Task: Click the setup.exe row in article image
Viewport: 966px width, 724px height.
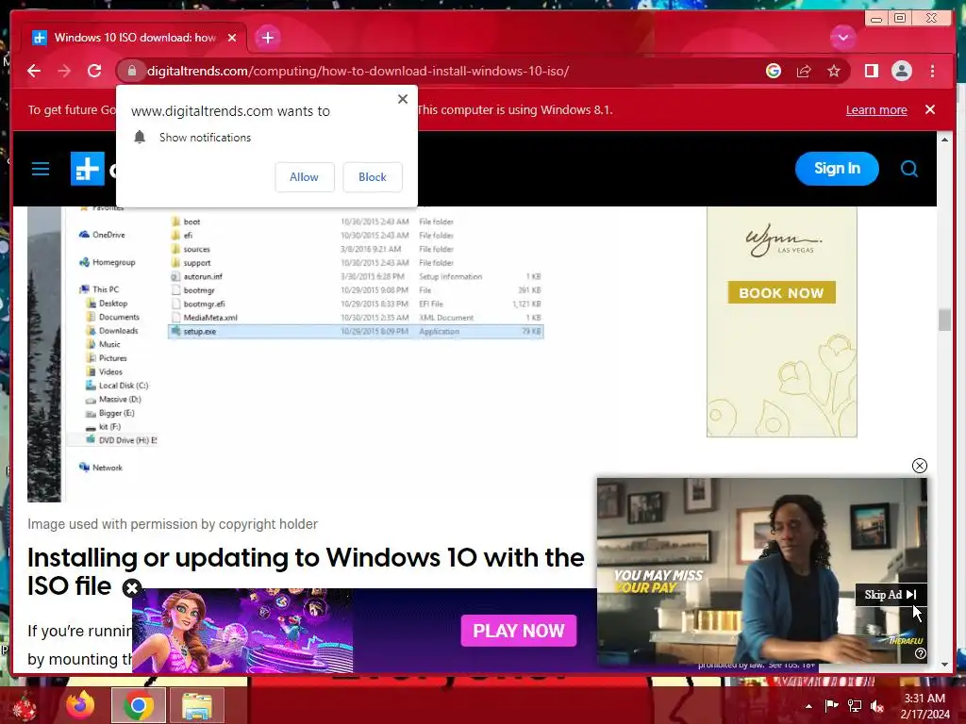Action: coord(356,331)
